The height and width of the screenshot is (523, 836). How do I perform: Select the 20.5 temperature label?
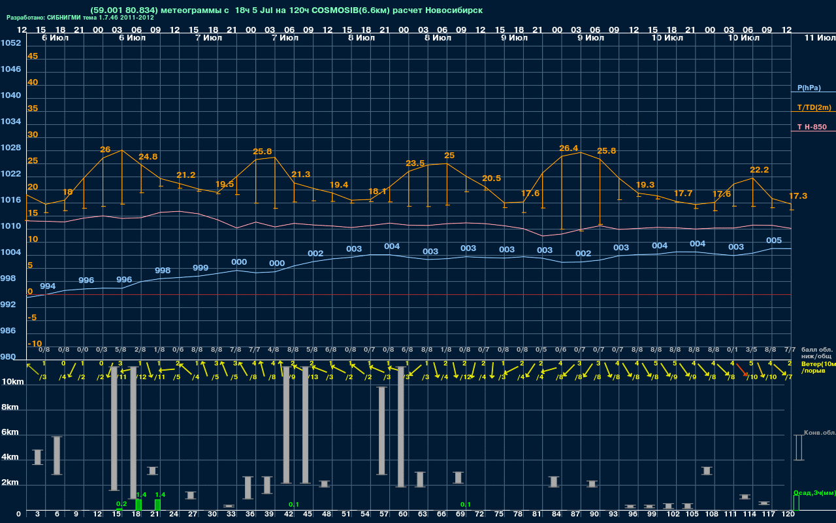click(x=492, y=178)
